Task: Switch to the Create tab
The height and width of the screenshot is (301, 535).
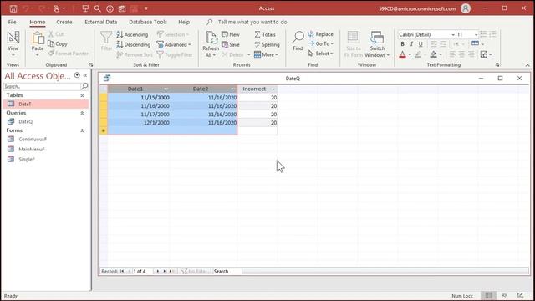Action: pyautogui.click(x=64, y=22)
